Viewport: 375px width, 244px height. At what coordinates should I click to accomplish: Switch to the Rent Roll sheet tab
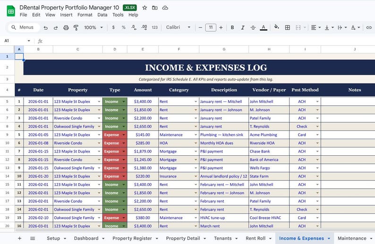pyautogui.click(x=256, y=238)
